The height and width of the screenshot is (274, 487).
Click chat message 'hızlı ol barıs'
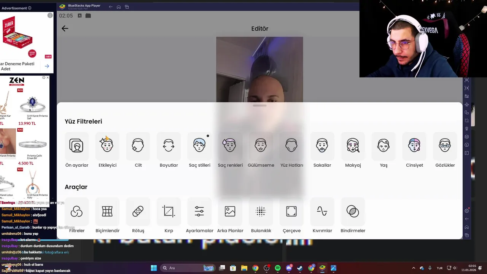(33, 264)
